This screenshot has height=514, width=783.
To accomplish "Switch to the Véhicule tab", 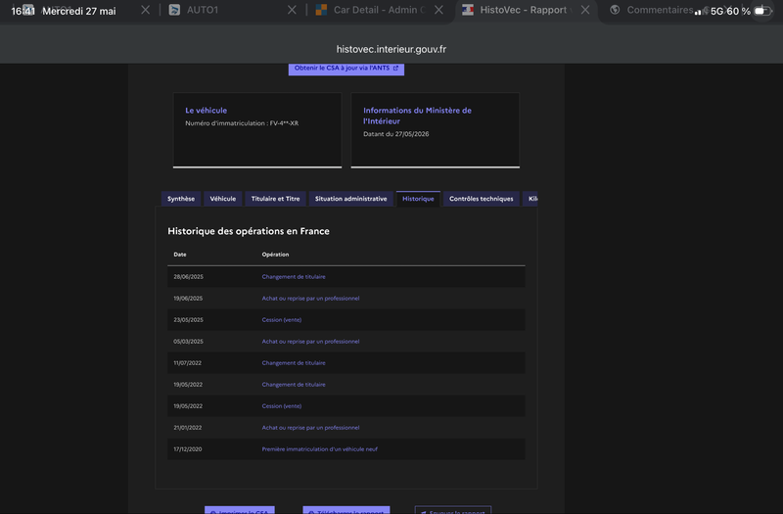I will click(x=223, y=199).
